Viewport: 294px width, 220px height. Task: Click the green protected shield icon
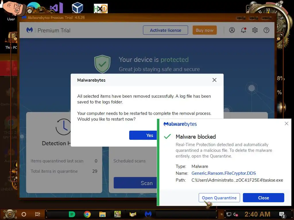(102, 64)
